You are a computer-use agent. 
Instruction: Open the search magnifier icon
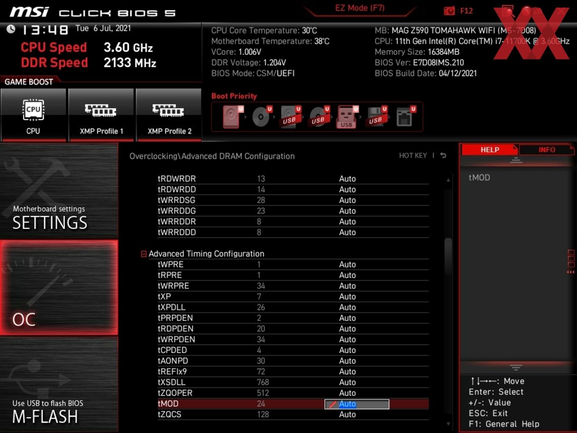point(507,11)
